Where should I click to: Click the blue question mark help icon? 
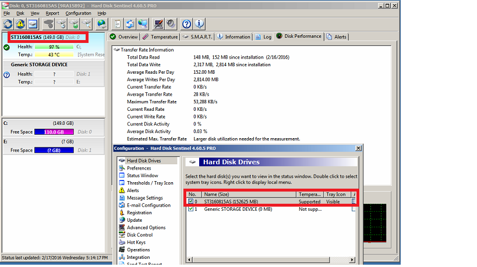click(x=186, y=24)
